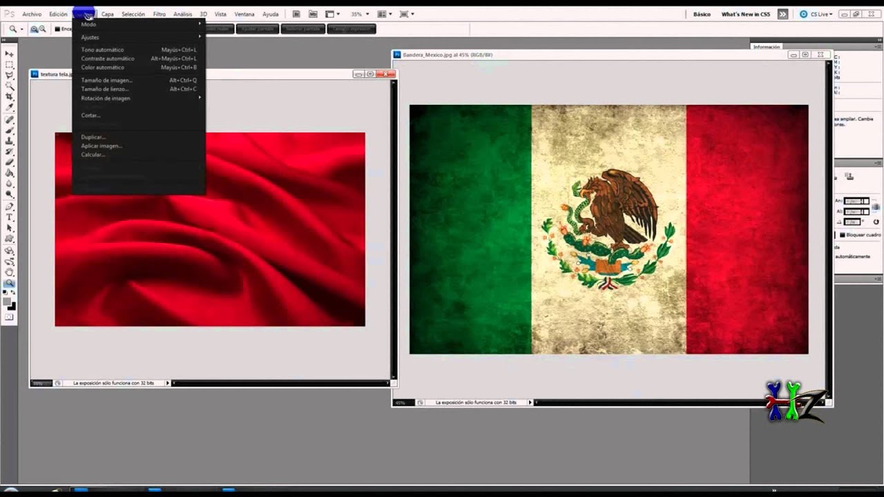884x497 pixels.
Task: Choose Zoom Out mode in options bar
Action: (43, 29)
